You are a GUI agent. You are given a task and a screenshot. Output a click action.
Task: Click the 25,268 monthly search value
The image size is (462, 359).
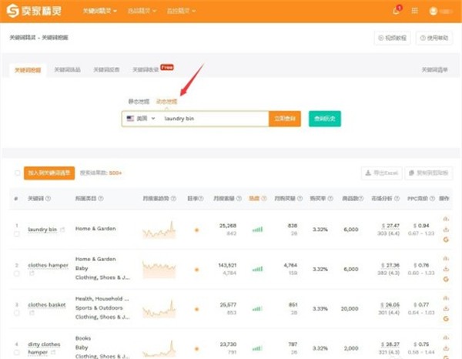click(x=228, y=226)
